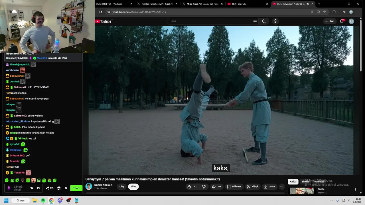Open the Daniel Ahola channel link
The image size is (365, 205).
pyautogui.click(x=102, y=185)
